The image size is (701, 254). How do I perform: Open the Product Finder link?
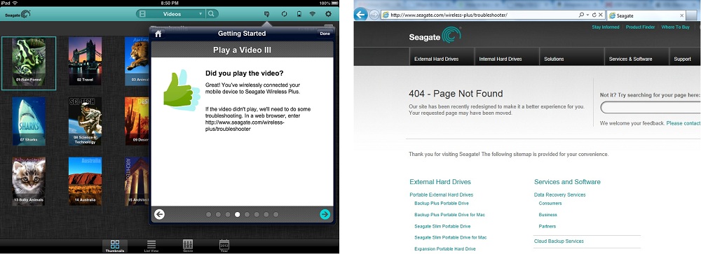coord(640,27)
